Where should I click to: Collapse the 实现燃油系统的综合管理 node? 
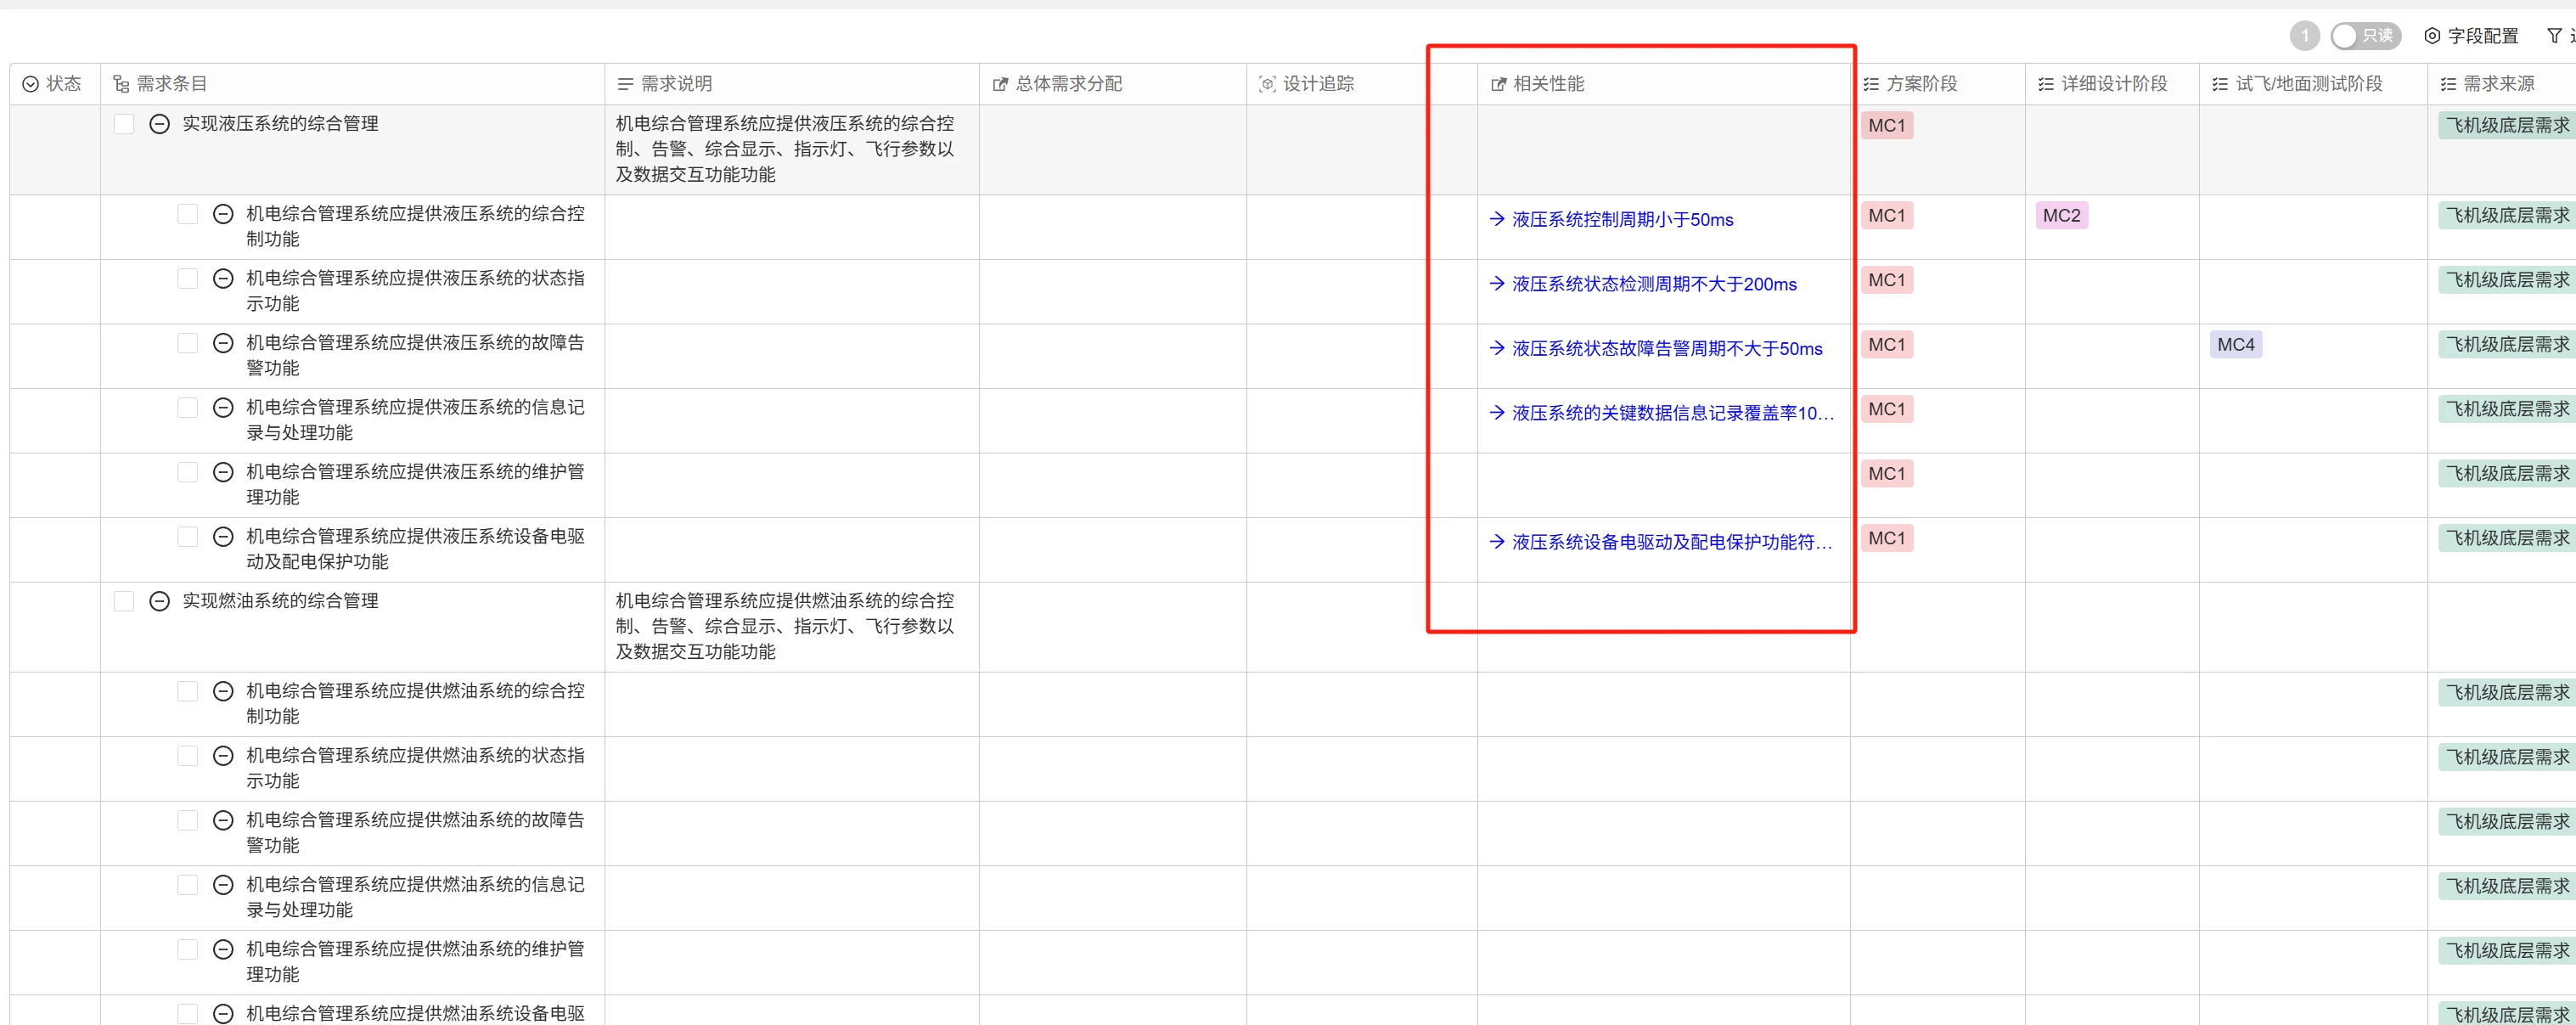[159, 601]
